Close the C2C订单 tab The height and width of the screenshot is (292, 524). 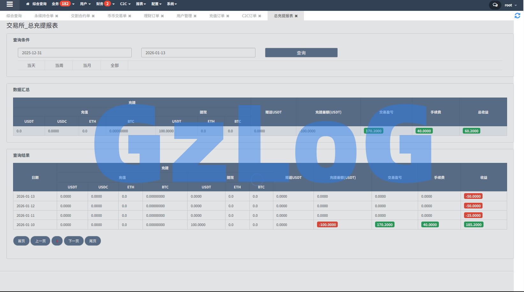[260, 16]
